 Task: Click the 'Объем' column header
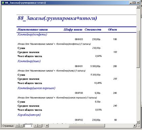click(112, 29)
